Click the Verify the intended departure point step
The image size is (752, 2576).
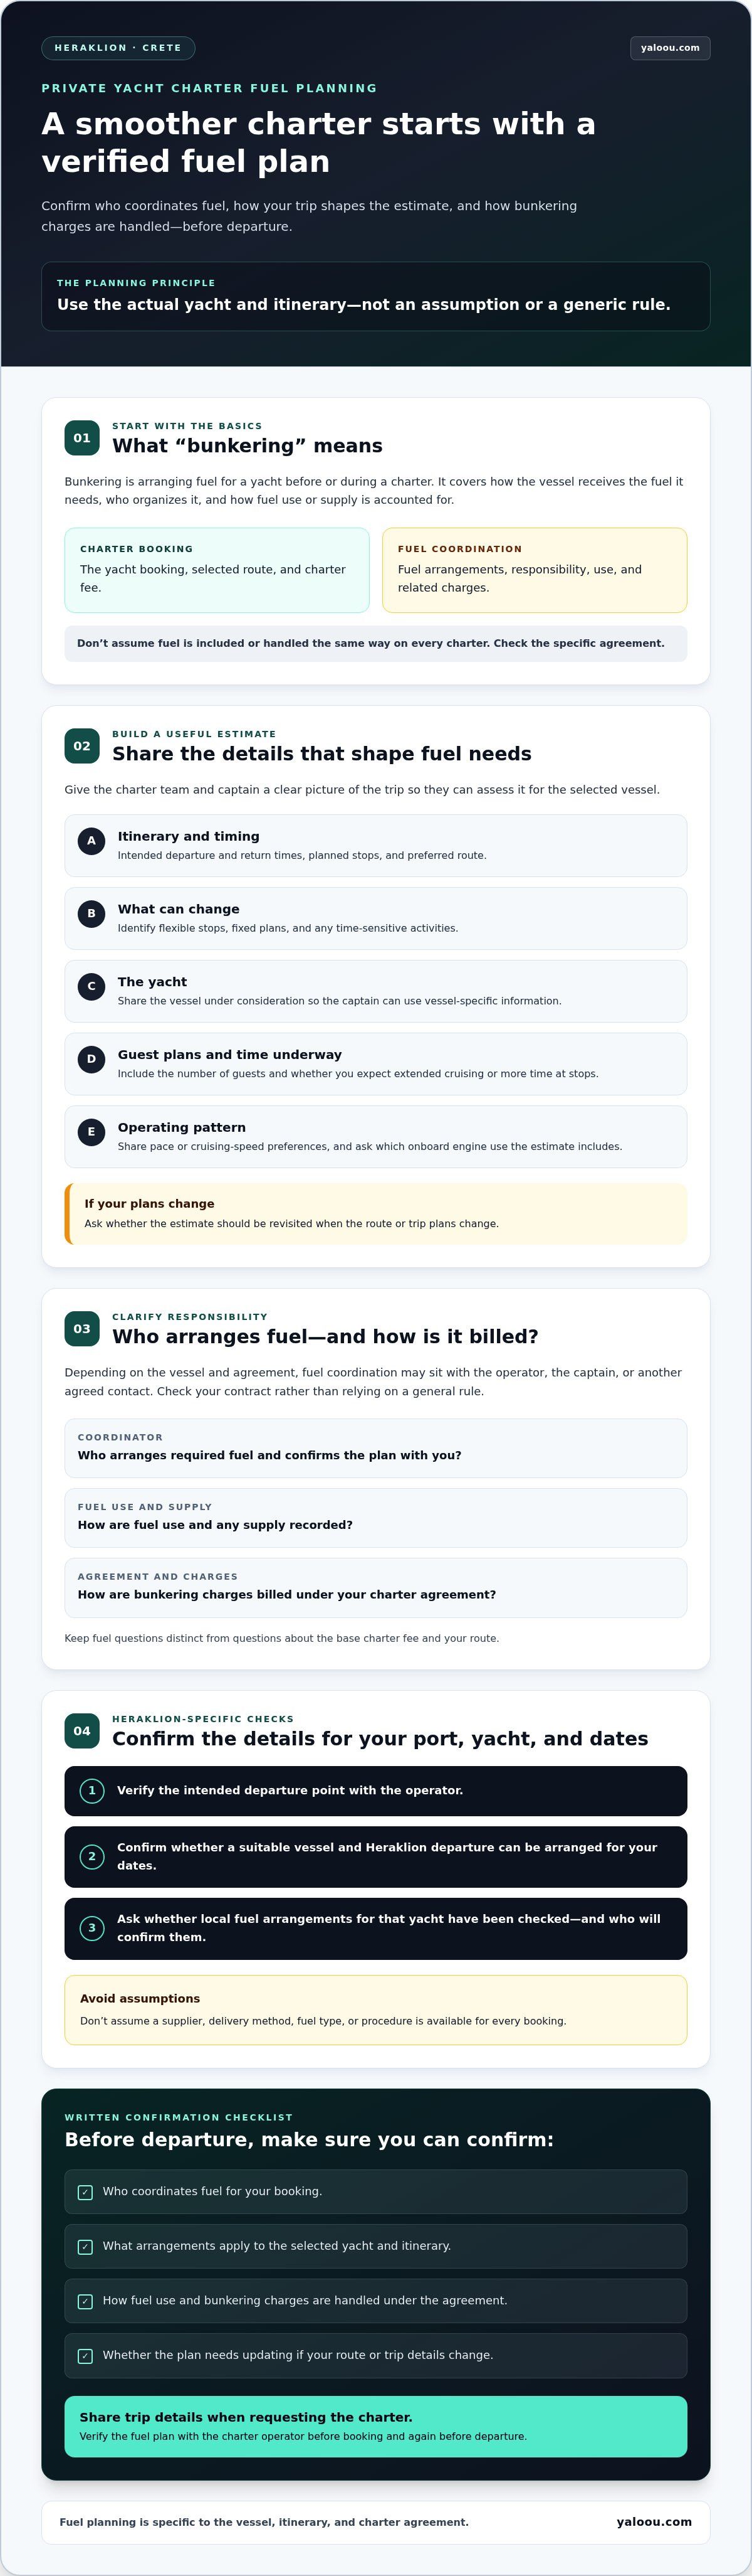tap(375, 1791)
